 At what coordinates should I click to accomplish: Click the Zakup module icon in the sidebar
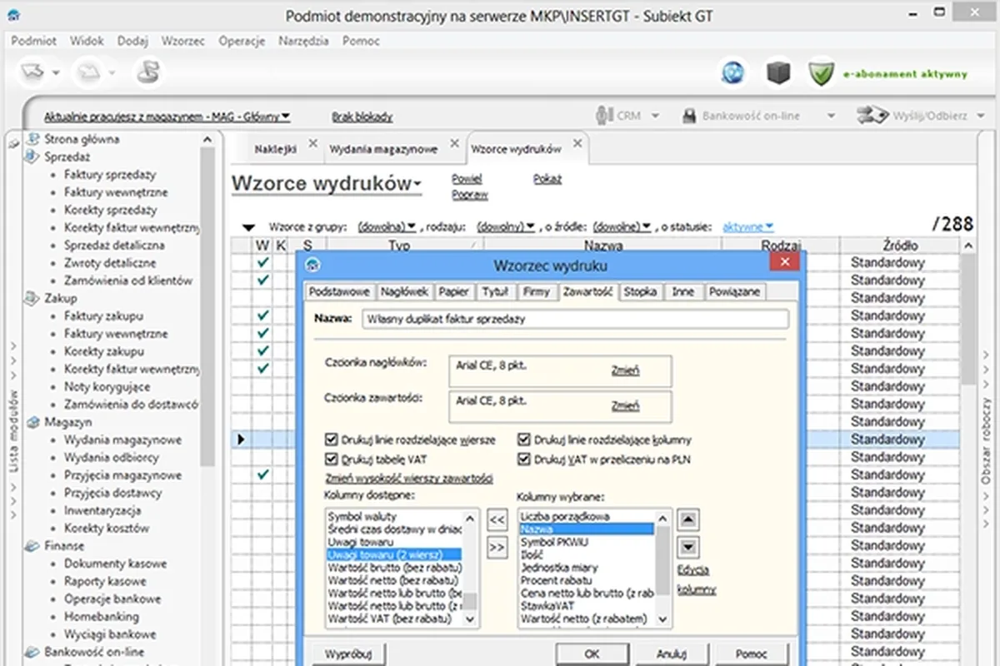32,298
